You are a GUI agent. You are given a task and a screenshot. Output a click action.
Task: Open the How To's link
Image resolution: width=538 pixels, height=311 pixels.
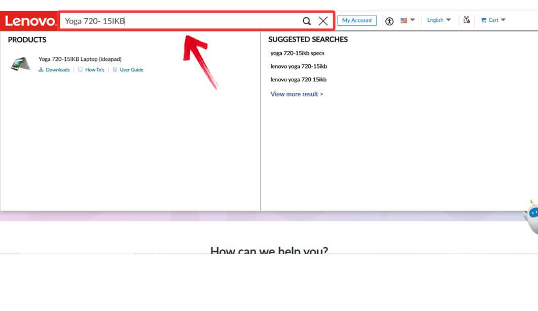click(x=91, y=70)
